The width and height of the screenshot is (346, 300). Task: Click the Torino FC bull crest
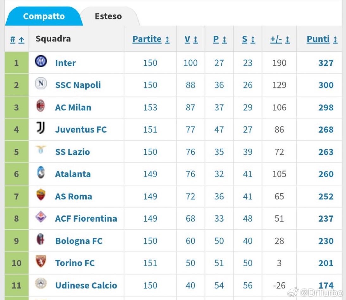pyautogui.click(x=41, y=261)
